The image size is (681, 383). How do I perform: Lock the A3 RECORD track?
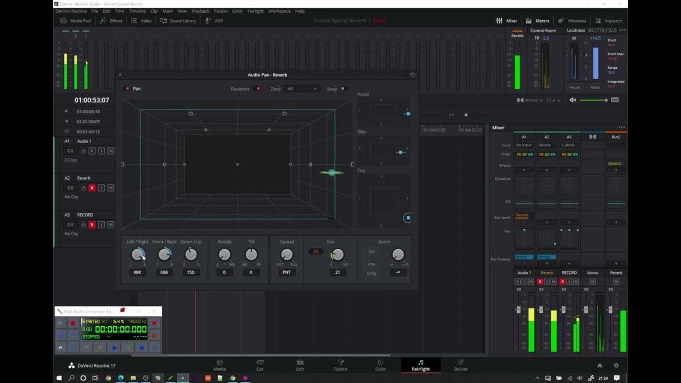click(84, 224)
